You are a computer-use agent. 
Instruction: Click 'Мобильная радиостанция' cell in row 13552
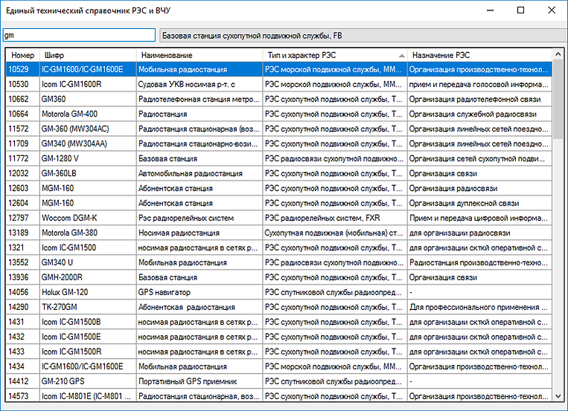coord(200,262)
